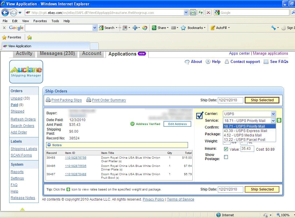Click the Contact support person icon
295x218 pixels.
tap(227, 61)
